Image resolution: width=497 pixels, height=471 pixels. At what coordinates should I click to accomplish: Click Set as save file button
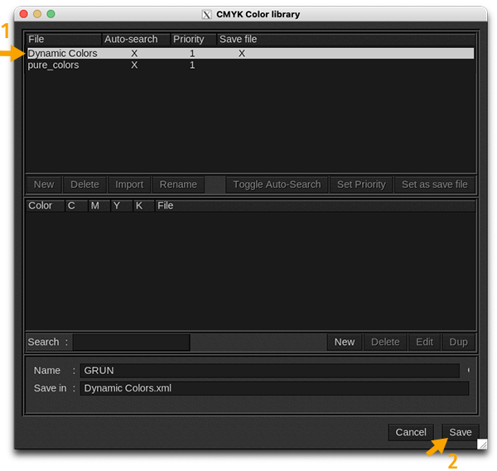tap(435, 185)
